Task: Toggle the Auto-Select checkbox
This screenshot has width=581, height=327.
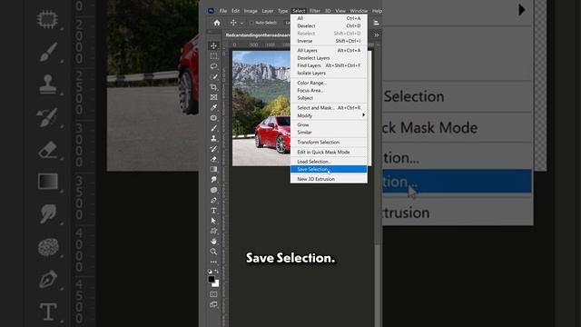Action: point(251,23)
